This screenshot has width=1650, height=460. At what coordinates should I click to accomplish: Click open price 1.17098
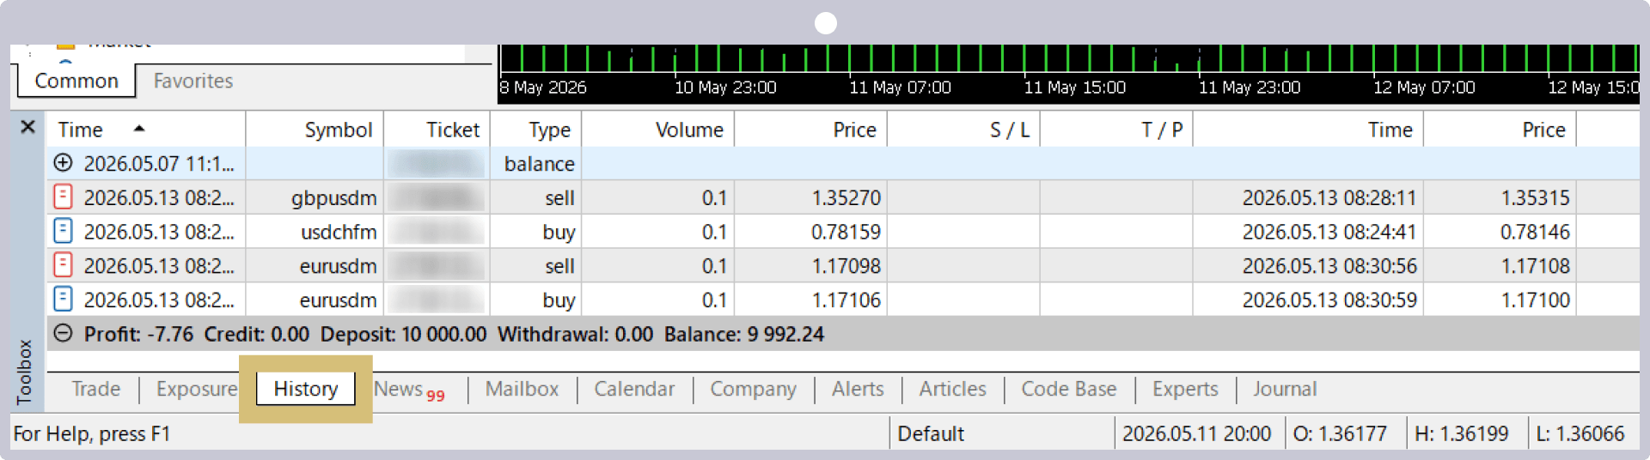click(x=846, y=266)
